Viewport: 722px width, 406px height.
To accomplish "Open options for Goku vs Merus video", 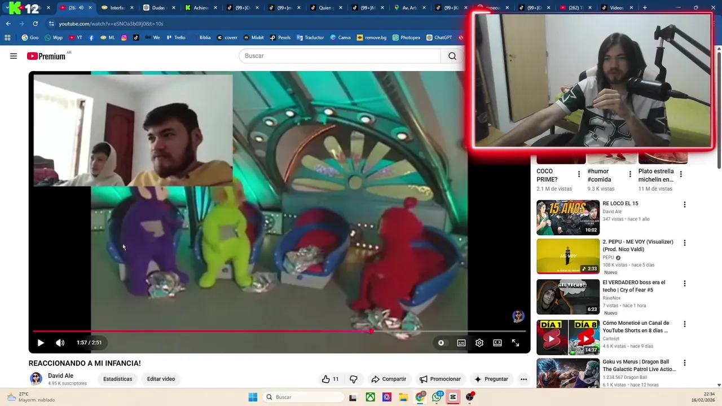I will click(x=684, y=363).
